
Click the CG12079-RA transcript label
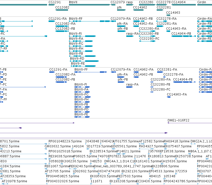click(x=121, y=18)
